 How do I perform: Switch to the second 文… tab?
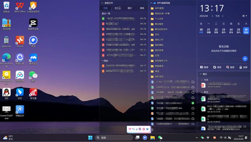click(117, 8)
